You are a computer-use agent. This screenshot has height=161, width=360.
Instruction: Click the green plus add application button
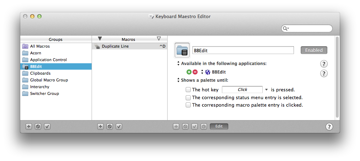[x=189, y=72]
